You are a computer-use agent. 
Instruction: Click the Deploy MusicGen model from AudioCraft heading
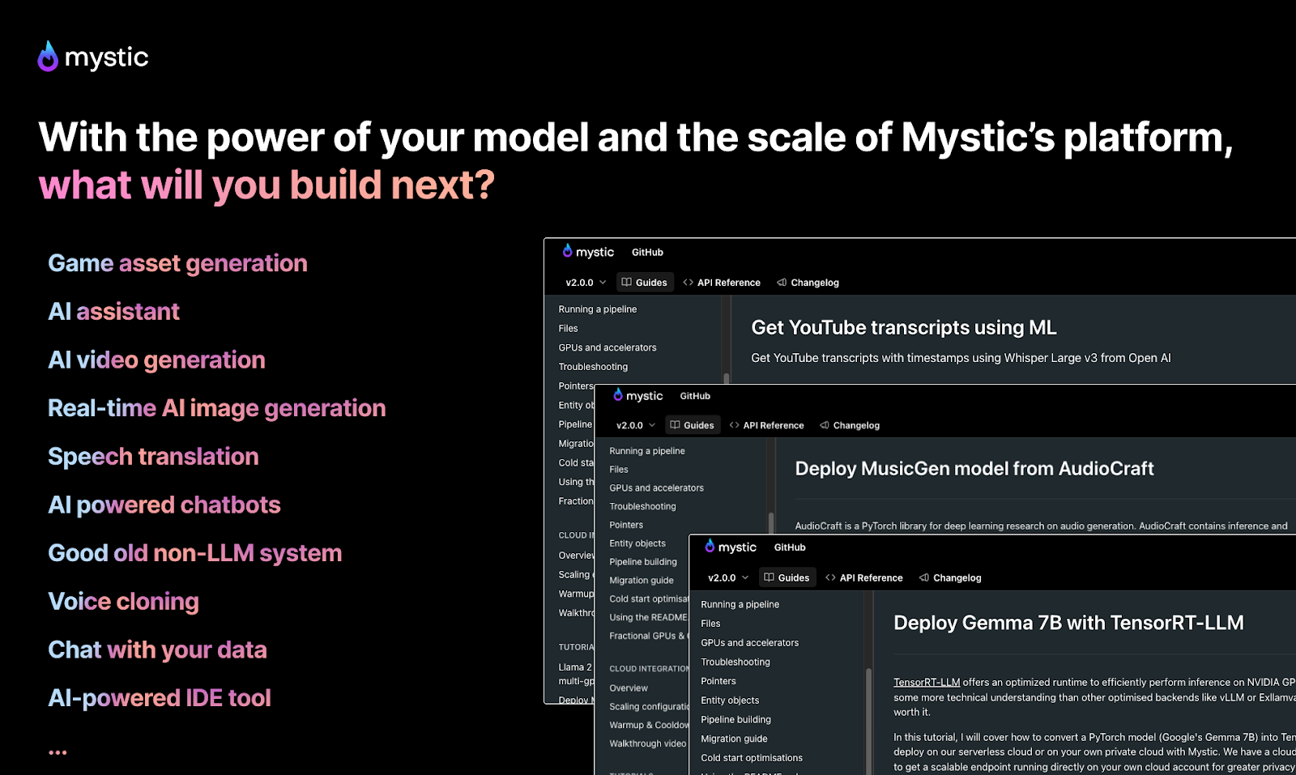974,469
